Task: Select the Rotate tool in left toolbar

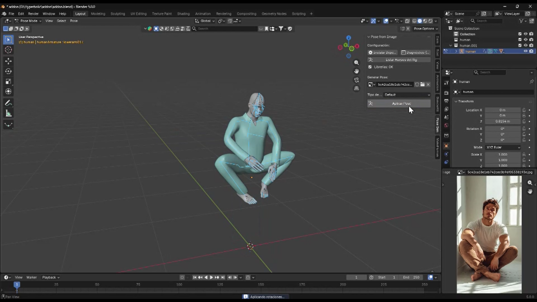Action: 8,71
